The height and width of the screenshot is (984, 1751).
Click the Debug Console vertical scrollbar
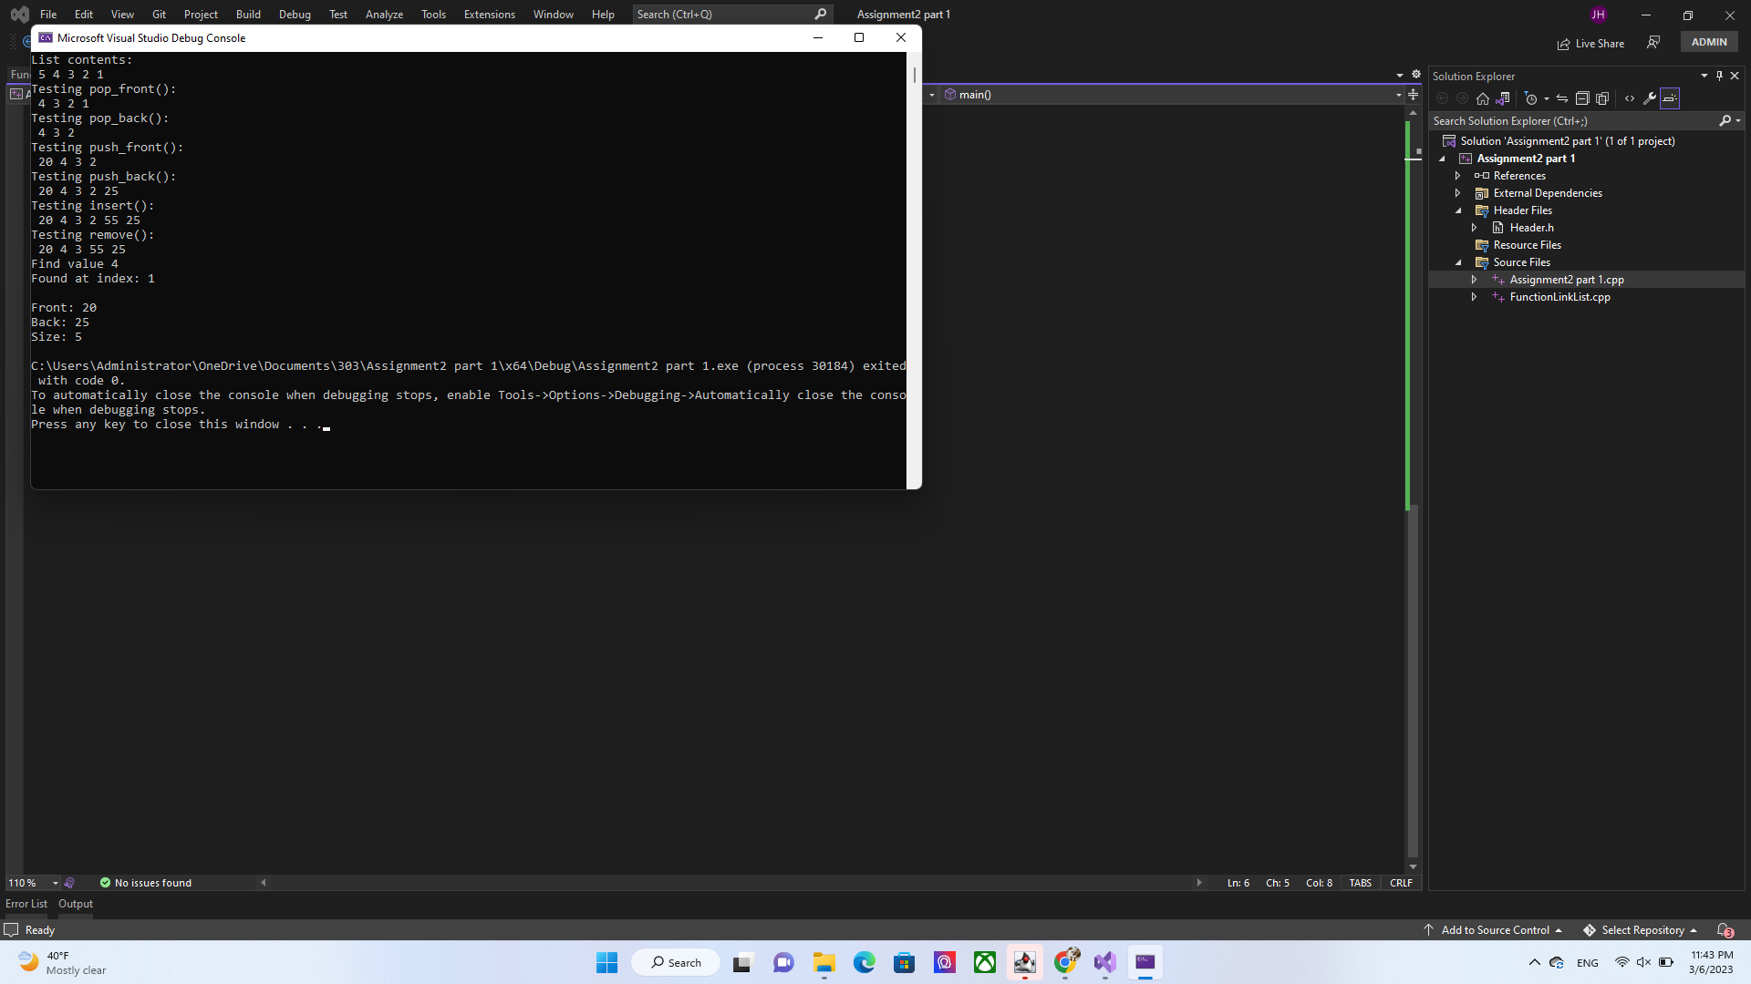(914, 273)
